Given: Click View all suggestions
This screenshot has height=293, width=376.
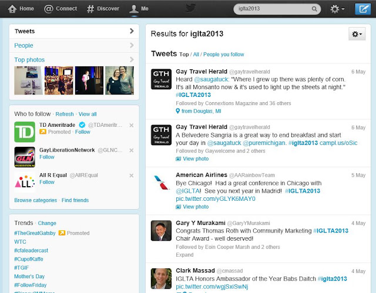Looking at the screenshot, I should tap(88, 114).
